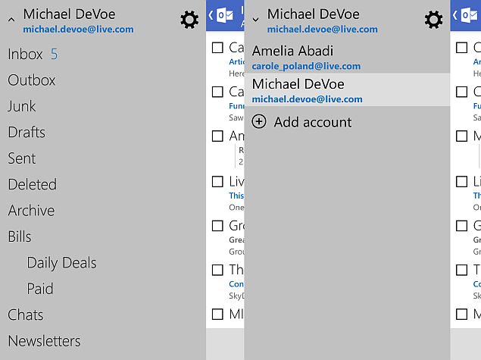Check the 'Gro' email checkbox in left mail list

click(217, 226)
